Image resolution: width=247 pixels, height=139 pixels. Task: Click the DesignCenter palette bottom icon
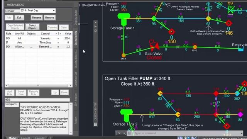point(95,124)
